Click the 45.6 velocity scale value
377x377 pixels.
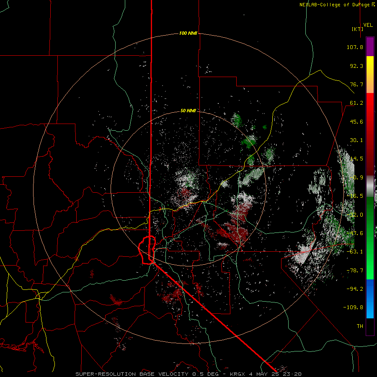click(356, 121)
